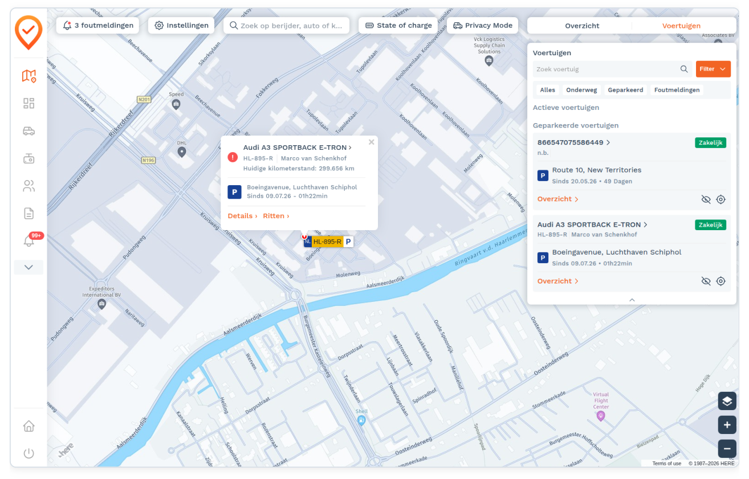Select the Geparkeerd filter chip
749x479 pixels.
click(x=625, y=90)
